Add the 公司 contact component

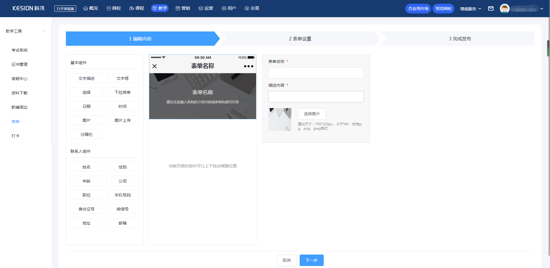[123, 181]
